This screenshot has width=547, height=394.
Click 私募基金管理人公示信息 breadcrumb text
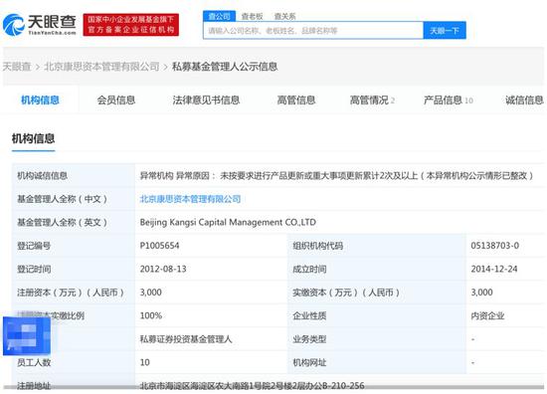(x=225, y=67)
